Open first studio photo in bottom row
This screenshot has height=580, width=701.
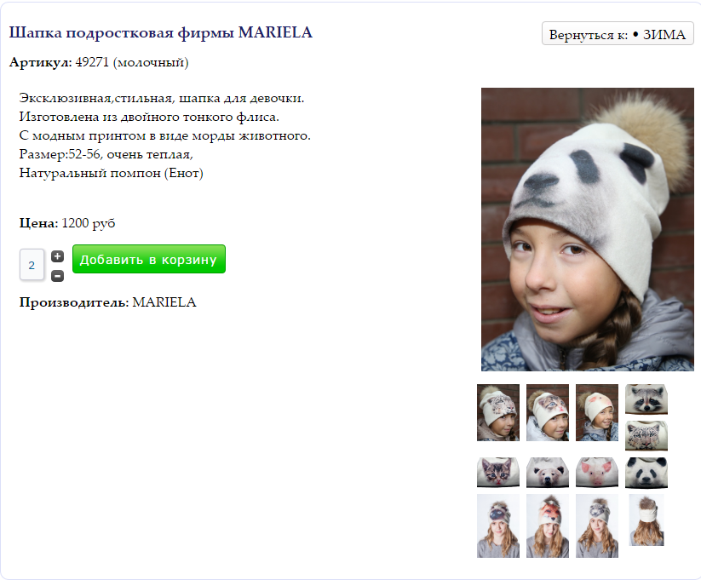click(x=498, y=525)
